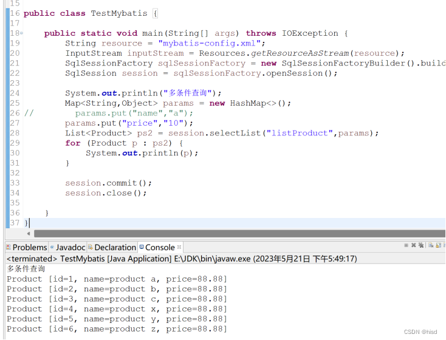Image resolution: width=446 pixels, height=340 pixels.
Task: Click line number 28 in the gutter
Action: point(15,133)
